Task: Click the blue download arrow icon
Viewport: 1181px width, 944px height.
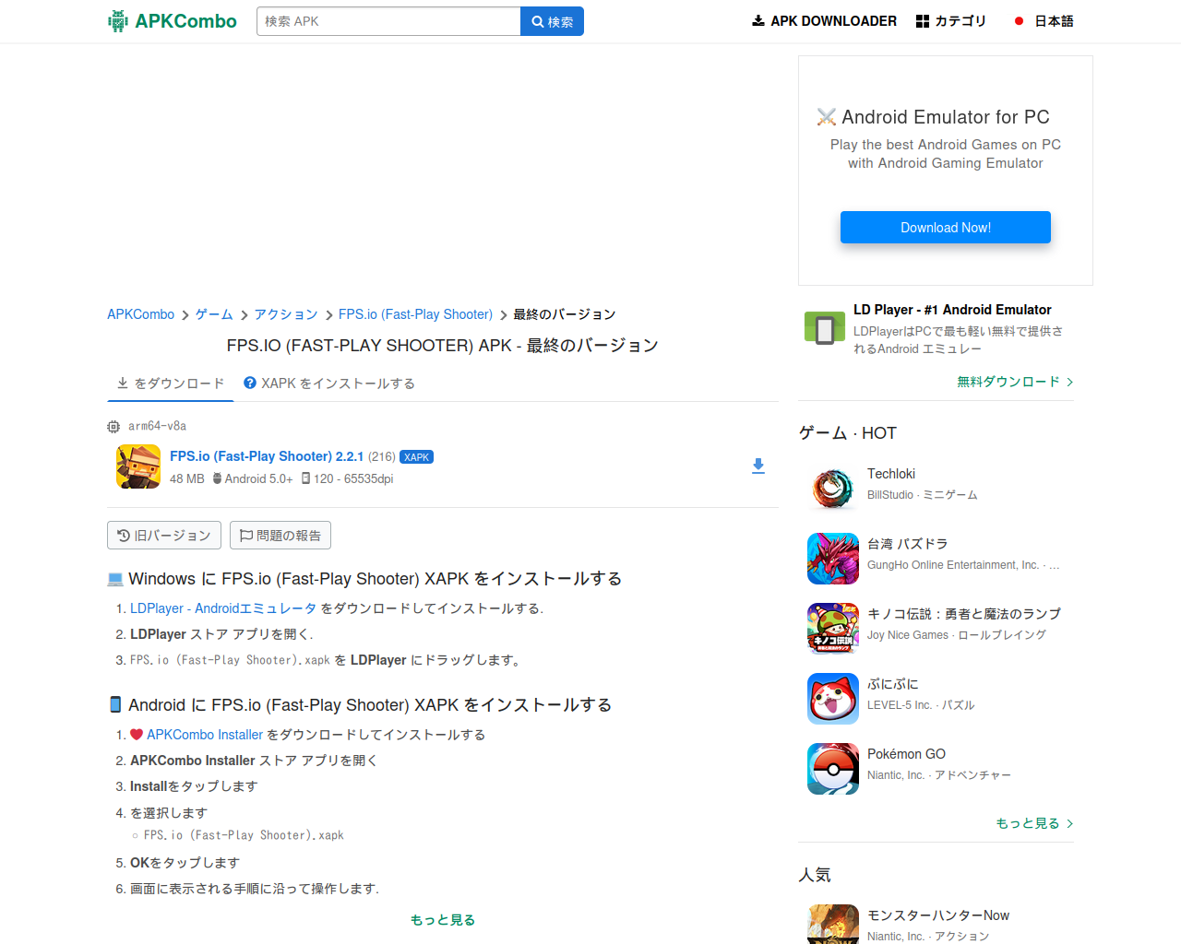Action: pyautogui.click(x=758, y=466)
